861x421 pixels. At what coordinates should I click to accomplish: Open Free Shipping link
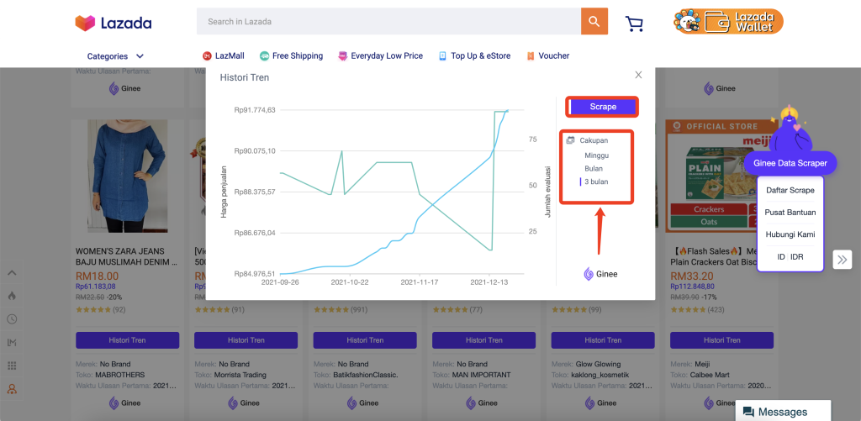click(x=291, y=56)
